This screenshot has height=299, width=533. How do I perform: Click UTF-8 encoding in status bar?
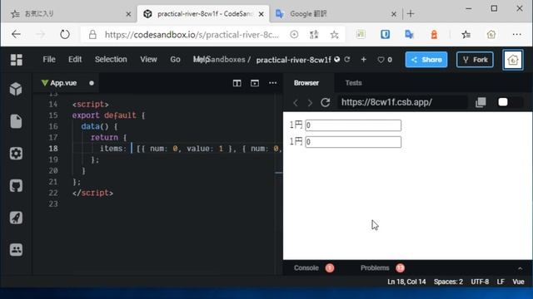pos(480,282)
